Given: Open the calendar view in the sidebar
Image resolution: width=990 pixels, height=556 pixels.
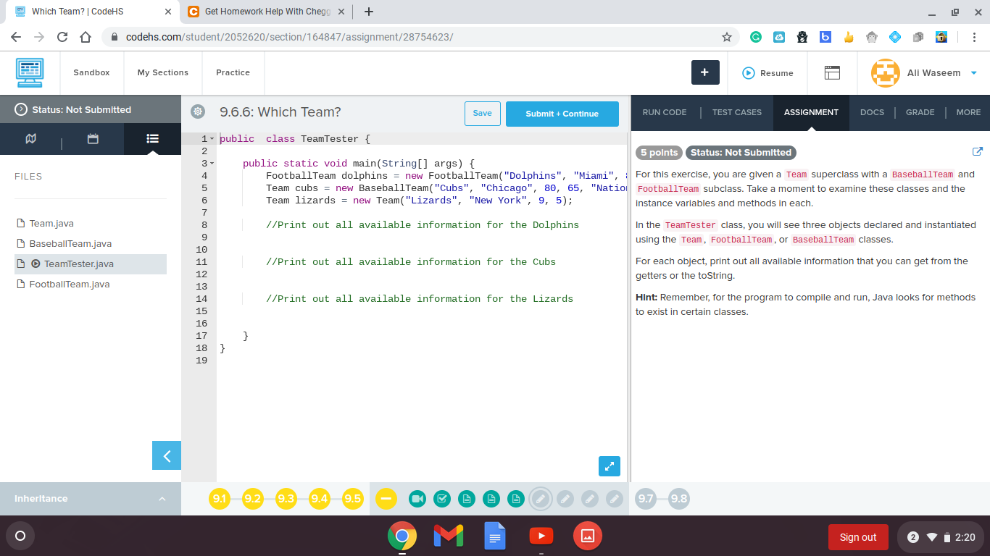Looking at the screenshot, I should point(93,138).
